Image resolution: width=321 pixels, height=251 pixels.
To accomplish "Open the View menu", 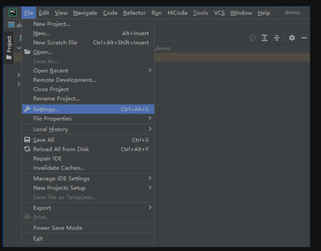I will pos(61,13).
